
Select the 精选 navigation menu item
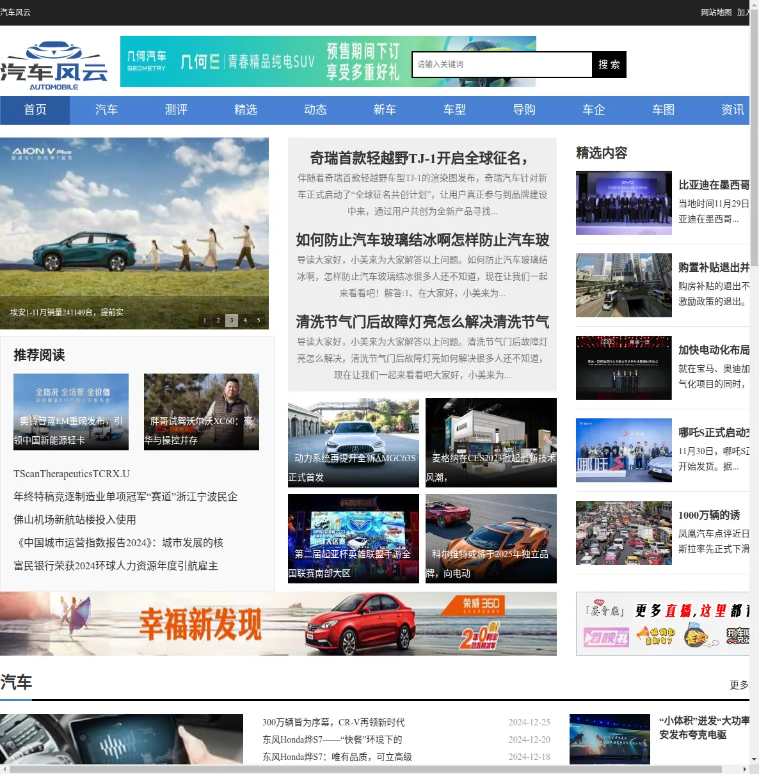tap(246, 110)
